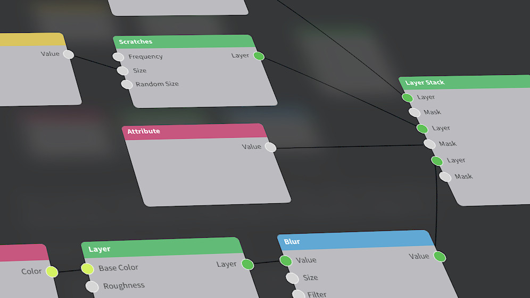530x298 pixels.
Task: Click the Blur node Filter input socket
Action: point(299,294)
